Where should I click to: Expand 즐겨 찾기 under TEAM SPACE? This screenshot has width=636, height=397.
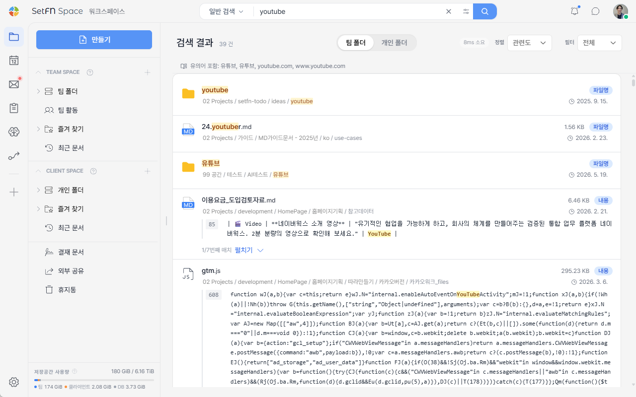[x=39, y=129]
